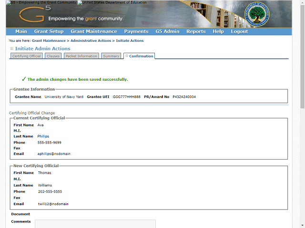Image resolution: width=305 pixels, height=228 pixels.
Task: Open the Grant Maintenance menu
Action: click(94, 31)
